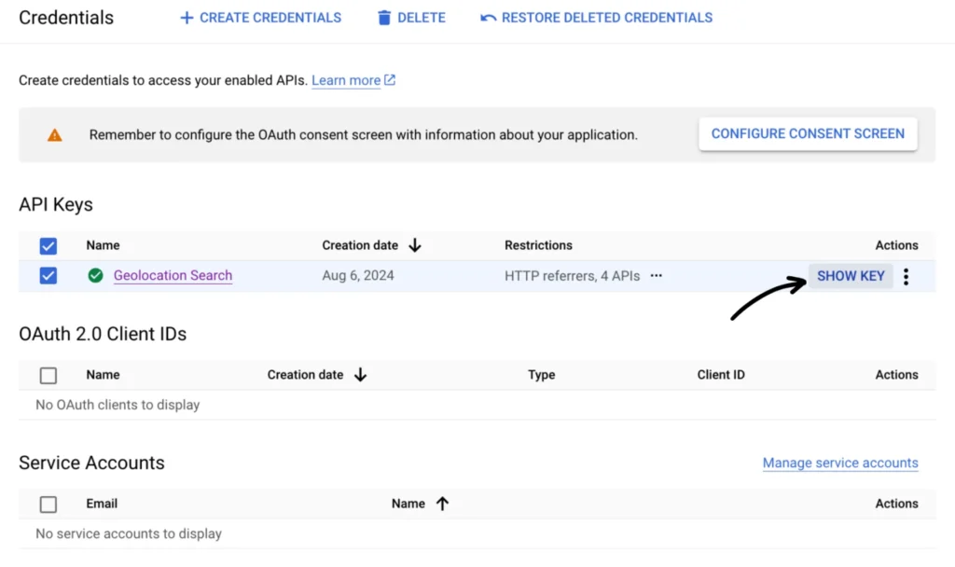Click the orange warning triangle icon

tap(55, 134)
